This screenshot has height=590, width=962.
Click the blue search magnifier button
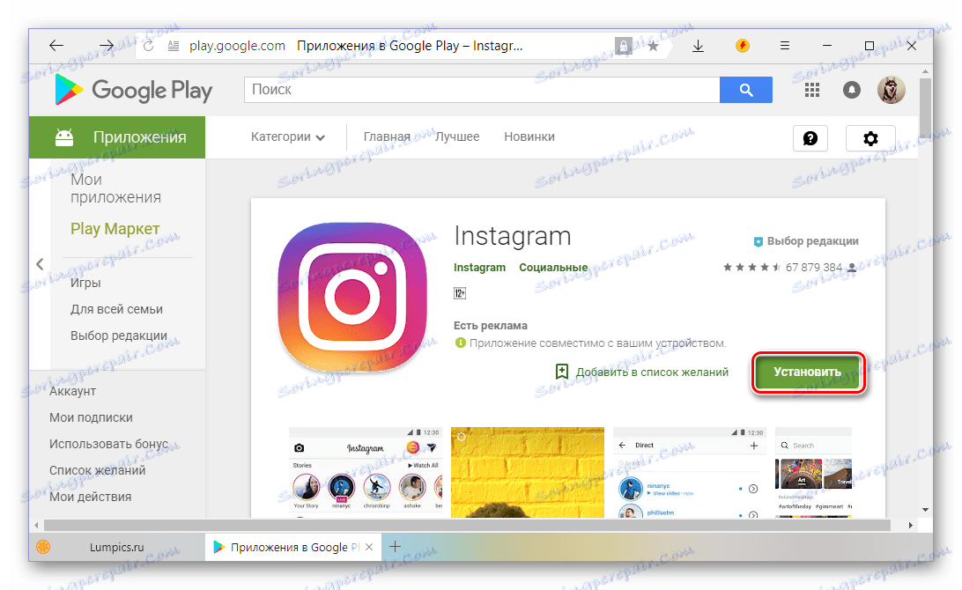tap(745, 89)
